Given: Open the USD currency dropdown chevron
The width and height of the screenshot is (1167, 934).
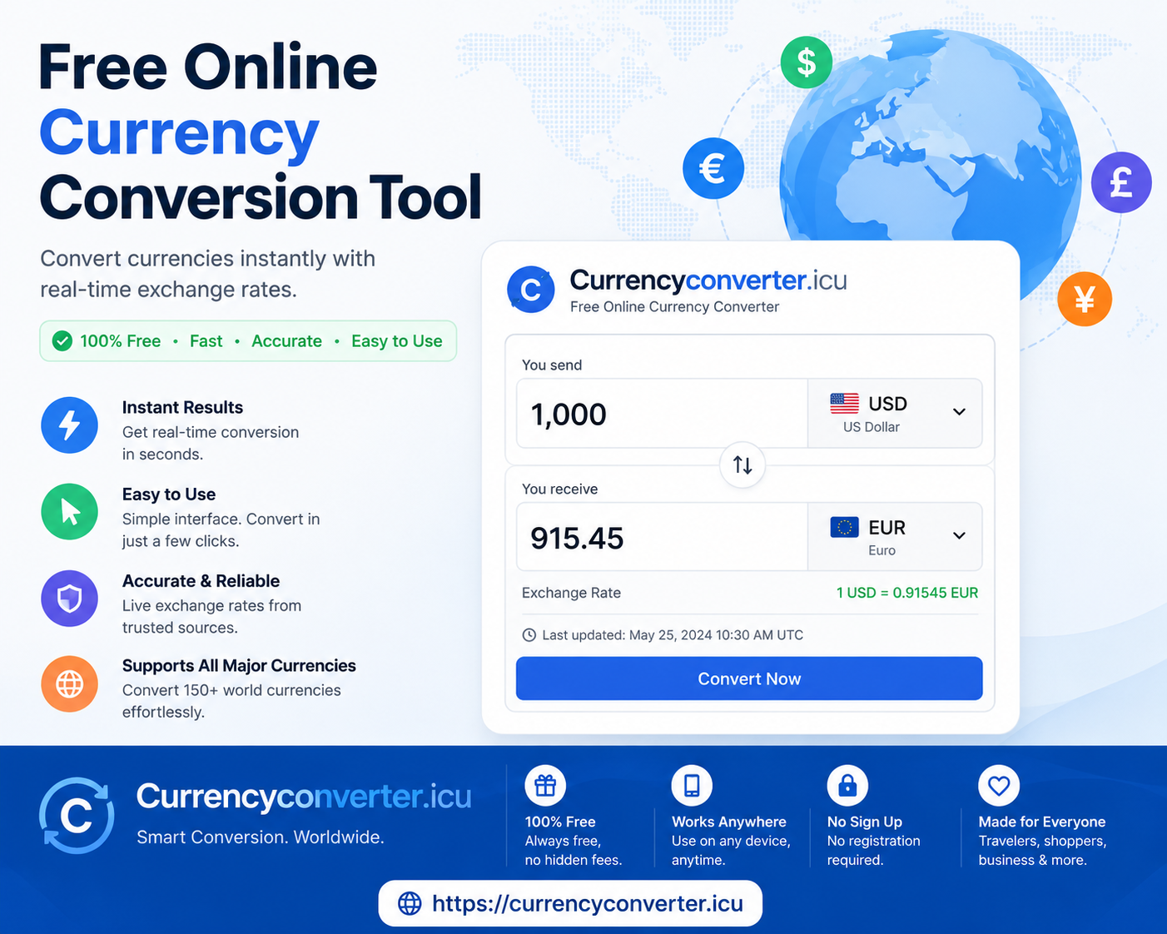Looking at the screenshot, I should (x=959, y=412).
